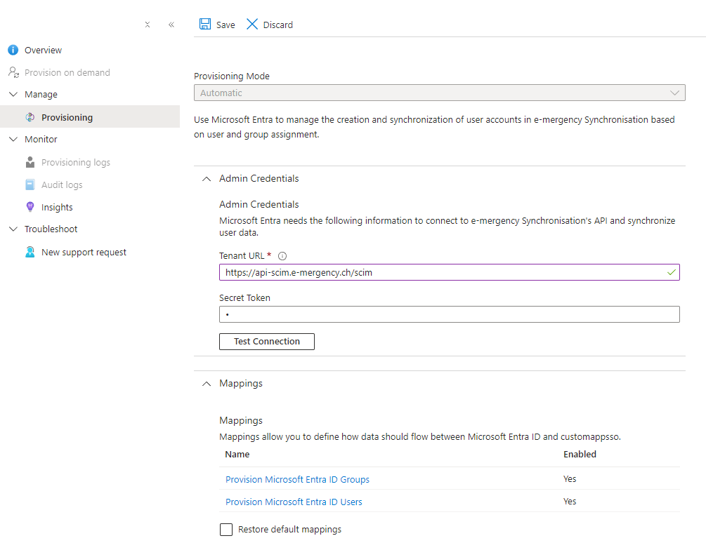The height and width of the screenshot is (550, 706).
Task: Click the Name column header
Action: tap(237, 454)
